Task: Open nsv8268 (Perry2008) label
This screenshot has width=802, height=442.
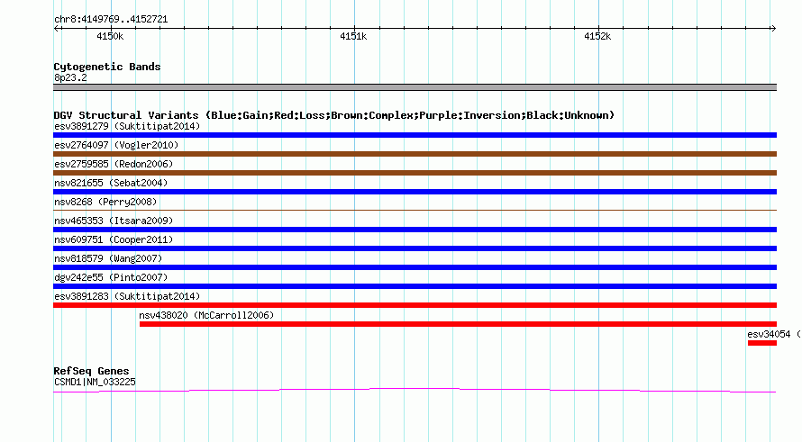Action: pyautogui.click(x=105, y=202)
